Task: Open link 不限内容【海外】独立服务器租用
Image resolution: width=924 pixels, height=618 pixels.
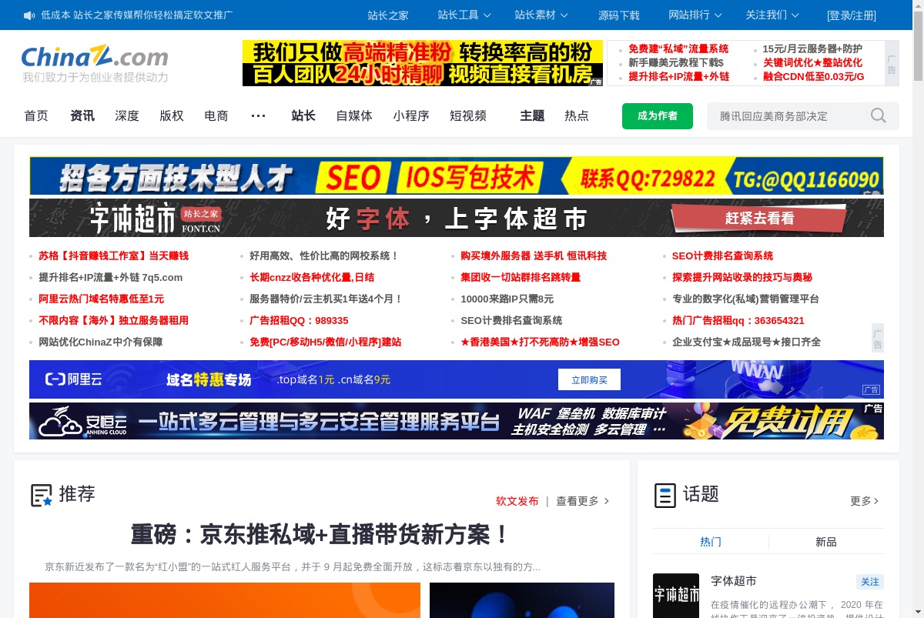Action: click(114, 320)
